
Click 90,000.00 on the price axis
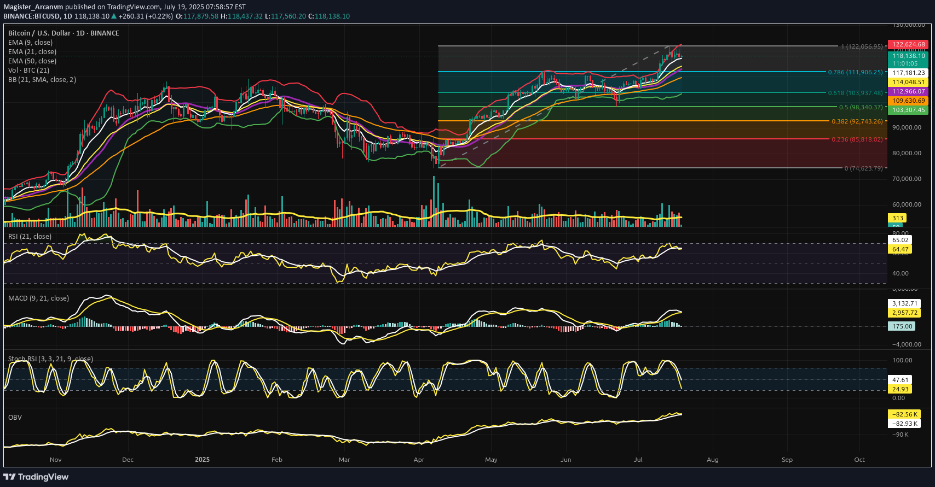pyautogui.click(x=907, y=127)
